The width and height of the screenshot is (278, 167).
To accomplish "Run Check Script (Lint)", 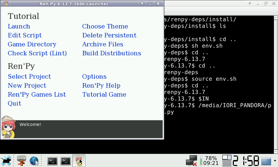I will (37, 53).
